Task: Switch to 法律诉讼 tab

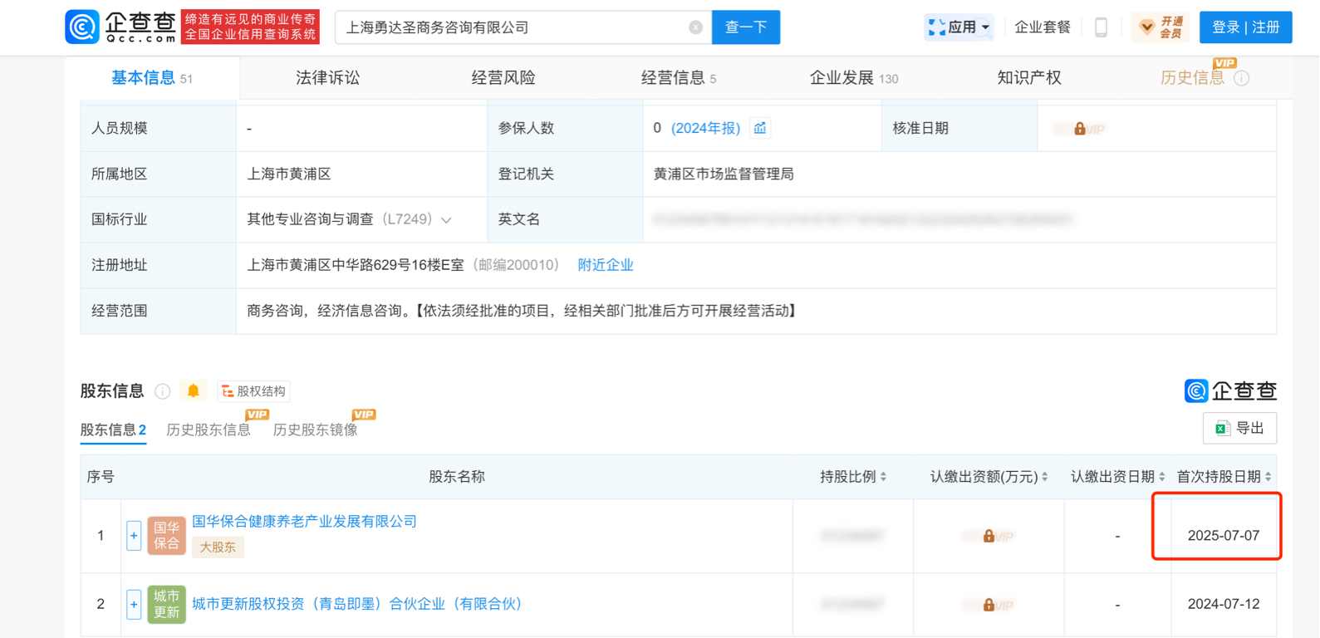Action: tap(328, 78)
